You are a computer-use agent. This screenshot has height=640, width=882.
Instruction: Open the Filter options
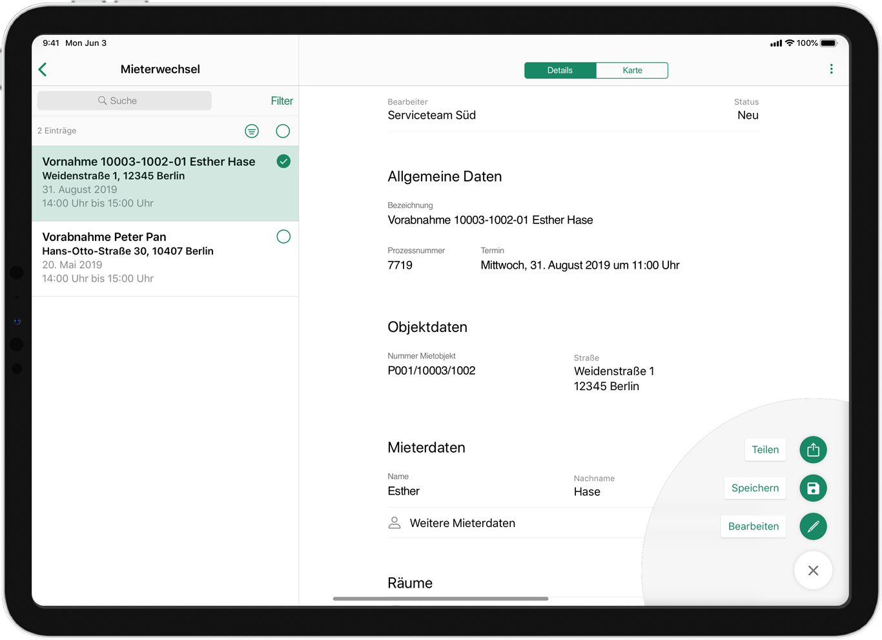click(x=282, y=101)
